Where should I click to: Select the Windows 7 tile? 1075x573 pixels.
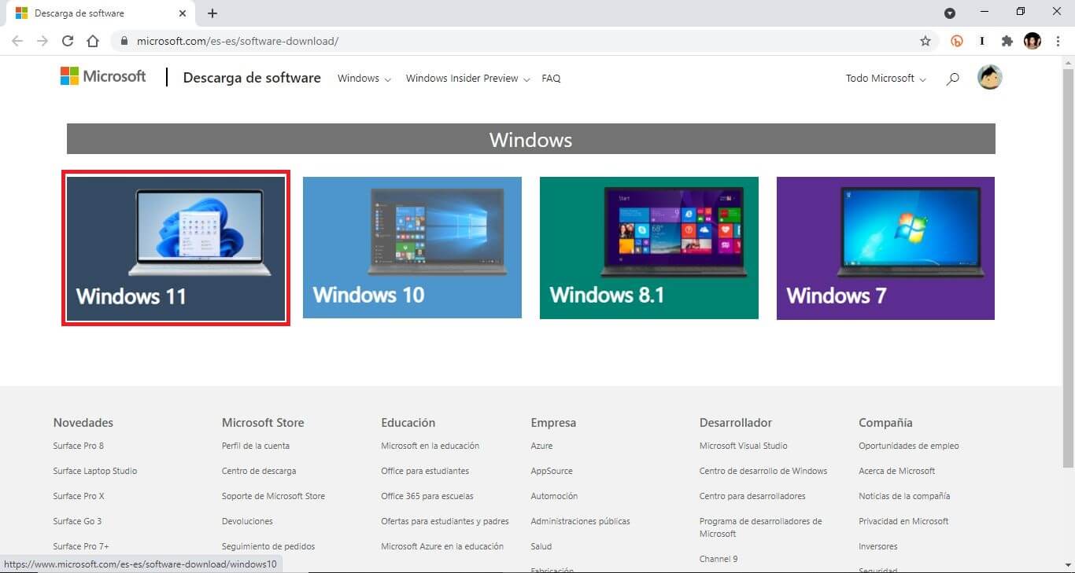coord(885,248)
